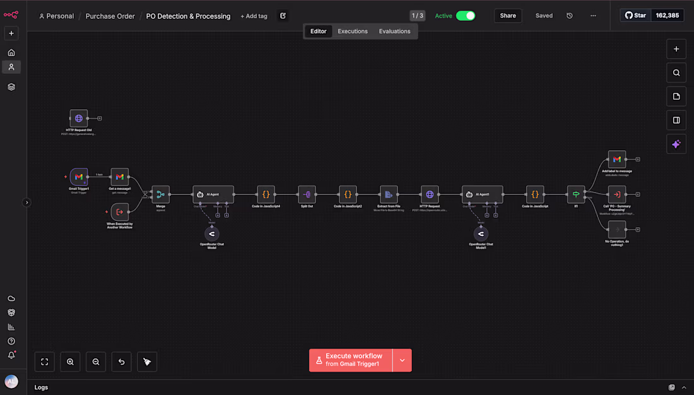
Task: Open the three-dot workflow options menu
Action: (x=593, y=15)
